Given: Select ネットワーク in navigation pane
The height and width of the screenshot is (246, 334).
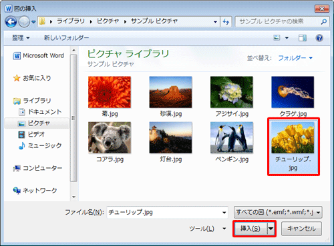Looking at the screenshot, I should click(x=35, y=191).
